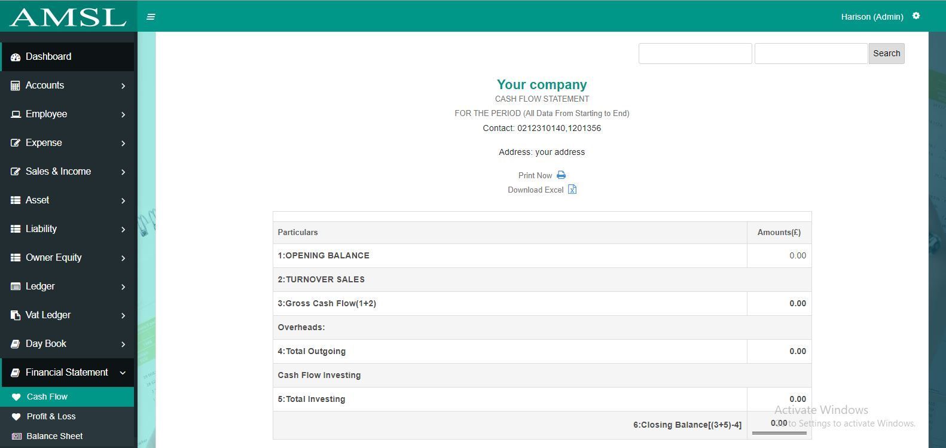This screenshot has height=448, width=946.
Task: Click the Accounts calculator icon
Action: [x=16, y=86]
